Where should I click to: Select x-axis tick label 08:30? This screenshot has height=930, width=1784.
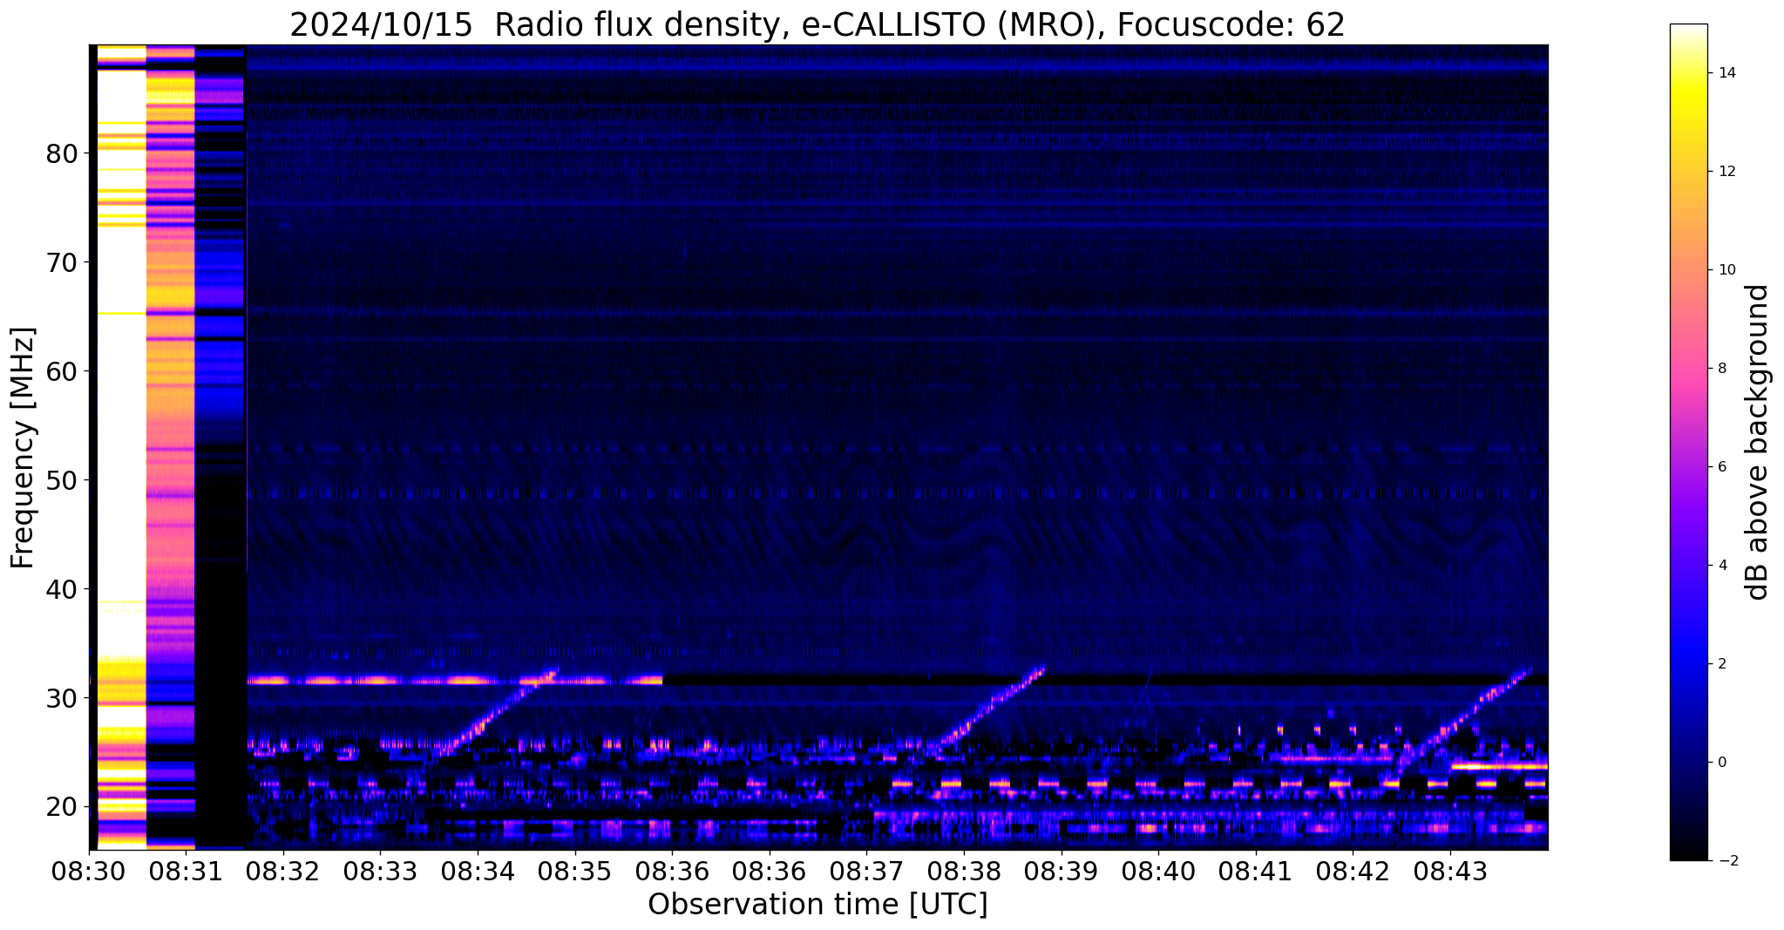tap(88, 872)
